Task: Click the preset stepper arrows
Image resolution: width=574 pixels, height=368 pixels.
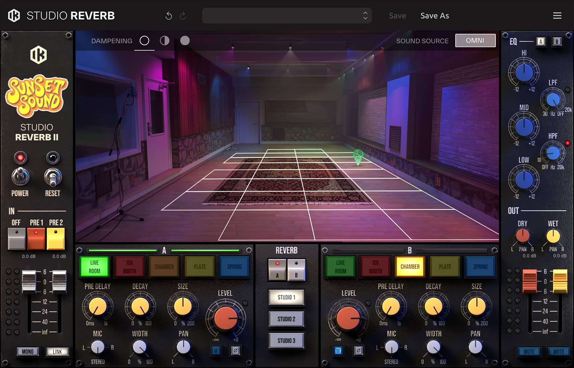Action: (x=365, y=16)
